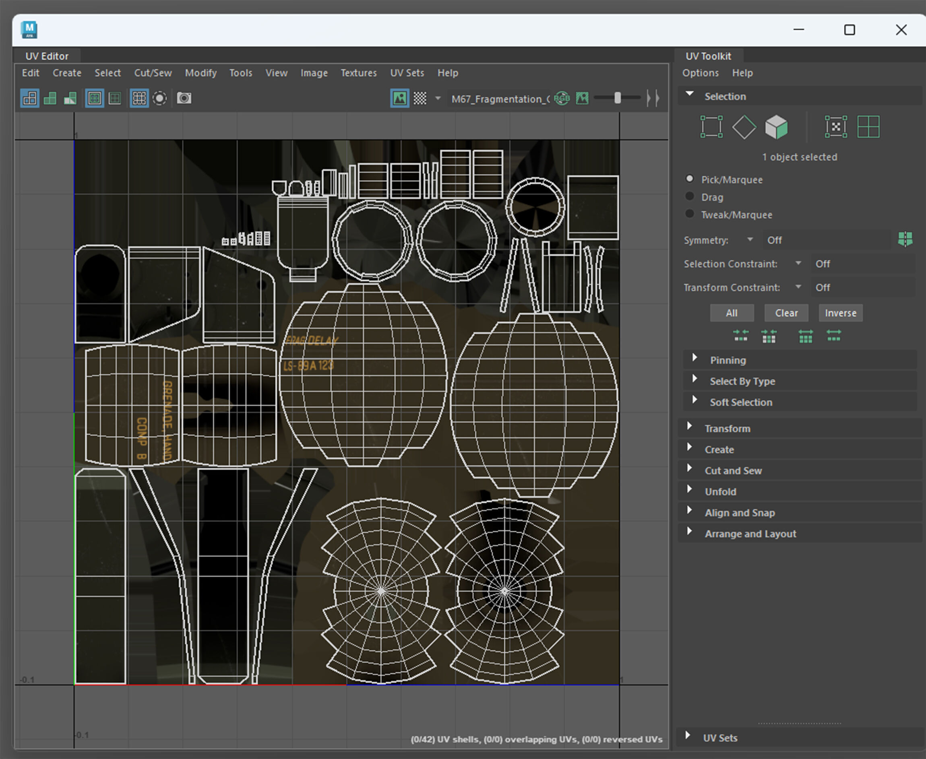This screenshot has height=759, width=926.
Task: Click the M67_Fragmentation texture name field
Action: click(500, 99)
